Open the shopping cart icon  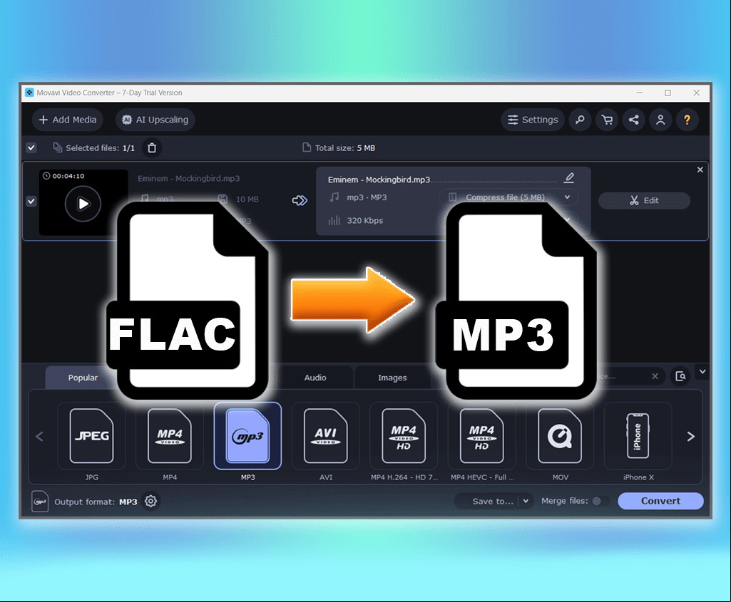pos(607,120)
